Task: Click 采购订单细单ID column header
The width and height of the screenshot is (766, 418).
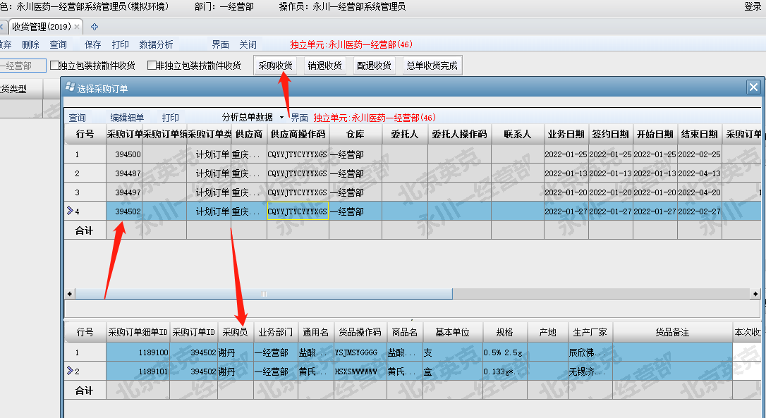Action: coord(138,332)
